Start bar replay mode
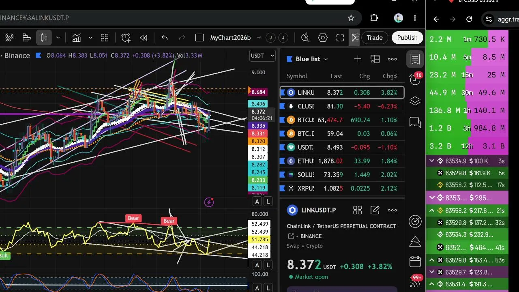 pos(144,38)
